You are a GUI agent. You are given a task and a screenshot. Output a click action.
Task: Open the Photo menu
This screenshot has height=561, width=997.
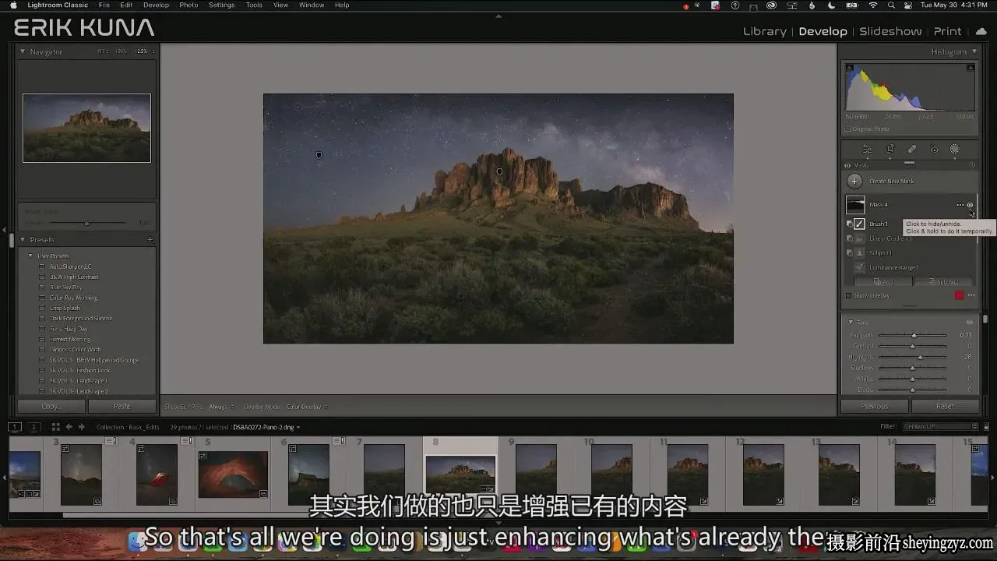(x=188, y=5)
